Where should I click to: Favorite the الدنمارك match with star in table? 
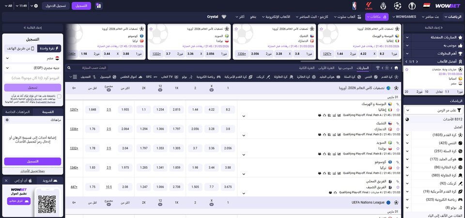[x=398, y=129]
